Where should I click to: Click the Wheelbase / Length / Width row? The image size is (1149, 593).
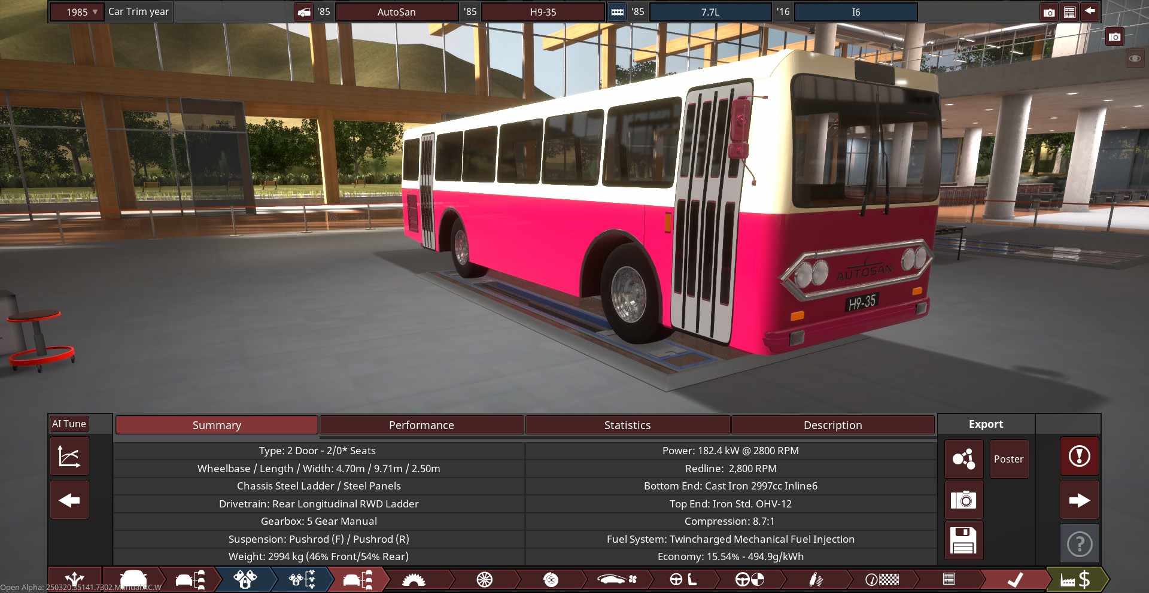[319, 469]
